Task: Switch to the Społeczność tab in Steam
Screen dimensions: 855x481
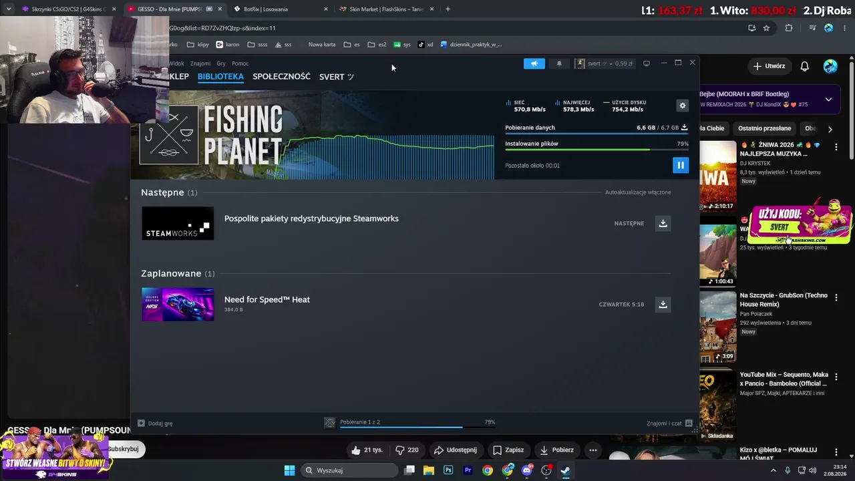Action: pos(281,77)
